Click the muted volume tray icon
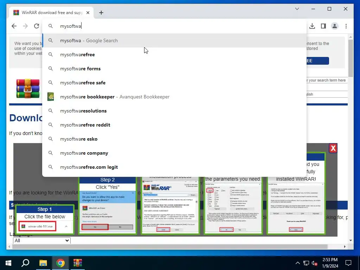This screenshot has height=270, width=360. tap(315, 263)
